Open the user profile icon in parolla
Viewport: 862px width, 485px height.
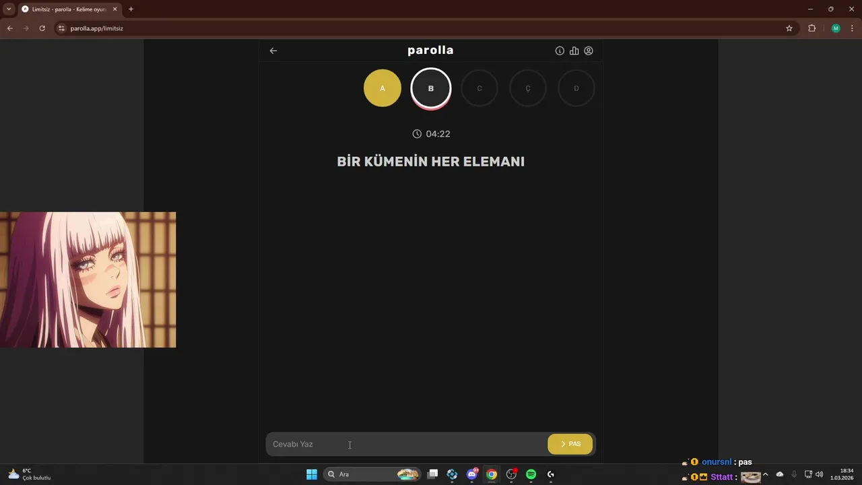589,51
